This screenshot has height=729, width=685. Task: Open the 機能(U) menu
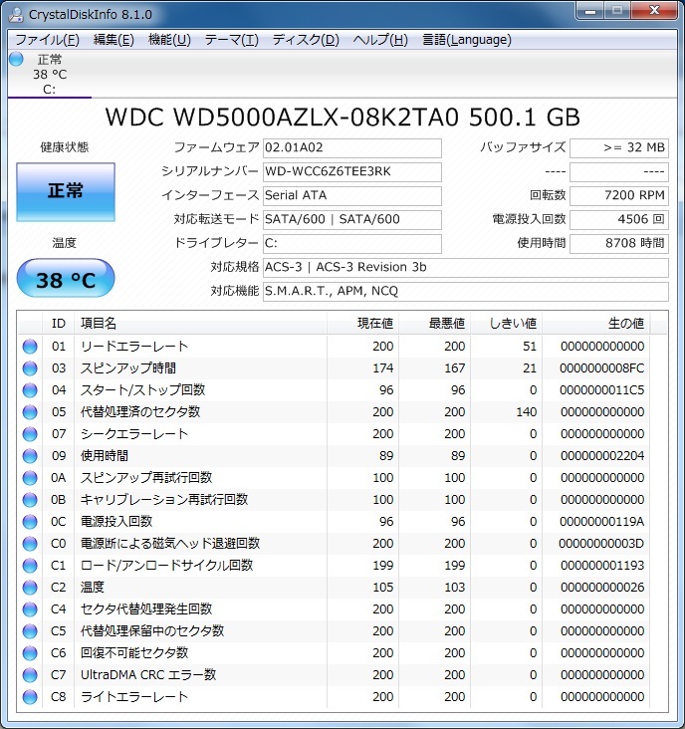tap(169, 40)
